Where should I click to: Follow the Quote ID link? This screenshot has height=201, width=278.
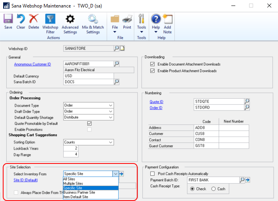coord(156,102)
